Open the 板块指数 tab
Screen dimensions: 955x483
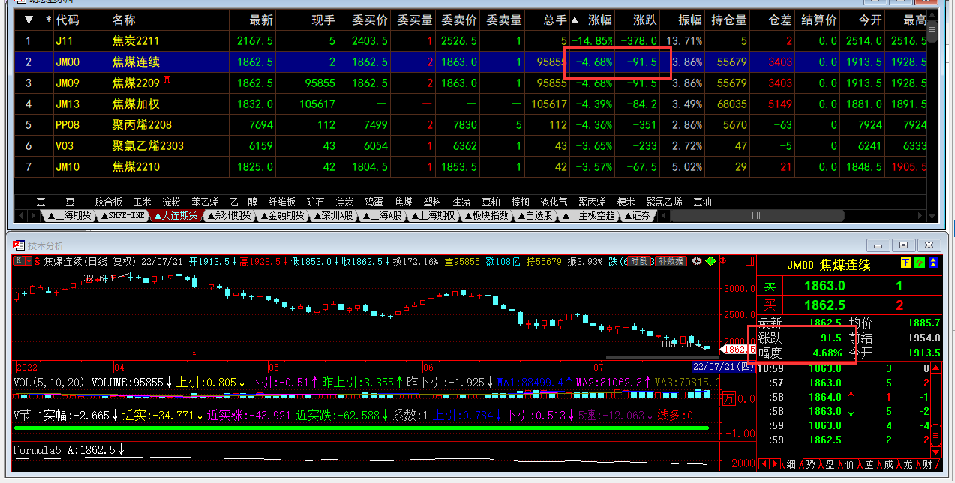pyautogui.click(x=485, y=216)
